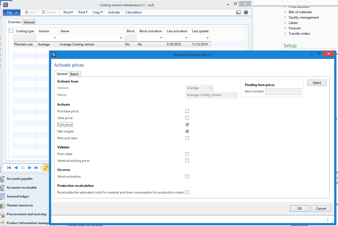Check Recalculate estimated costs for production orders
The height and width of the screenshot is (226, 338).
187,192
